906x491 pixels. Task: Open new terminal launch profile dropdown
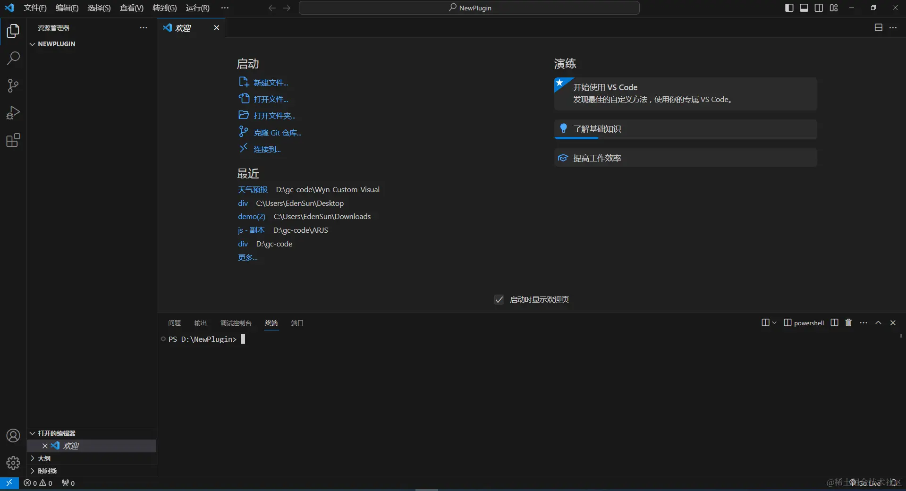774,323
